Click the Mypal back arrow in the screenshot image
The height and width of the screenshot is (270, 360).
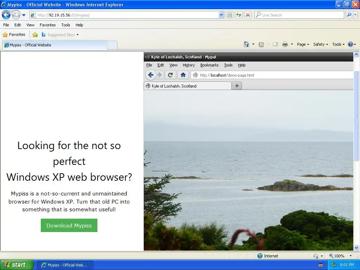150,75
